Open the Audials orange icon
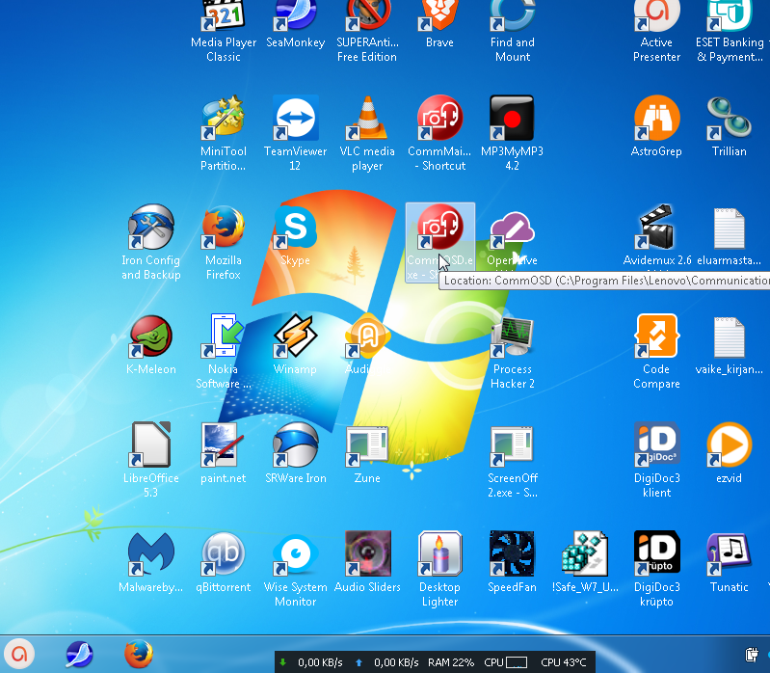Image resolution: width=770 pixels, height=673 pixels. [367, 336]
